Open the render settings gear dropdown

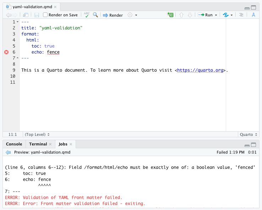[132, 15]
